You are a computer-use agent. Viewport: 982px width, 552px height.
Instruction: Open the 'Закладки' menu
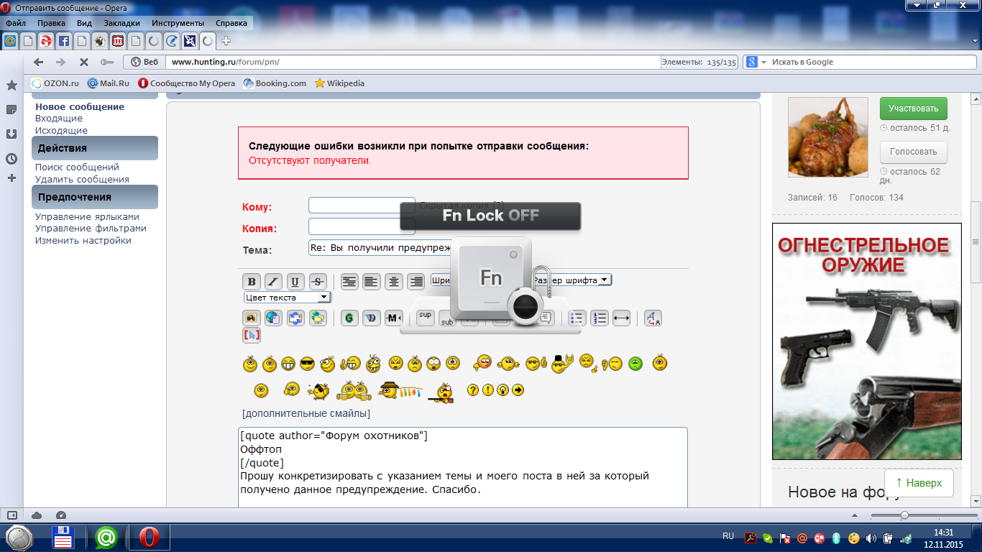click(x=121, y=23)
